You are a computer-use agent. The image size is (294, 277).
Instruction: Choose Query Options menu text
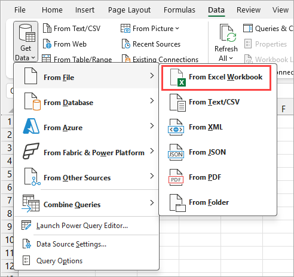[59, 261]
